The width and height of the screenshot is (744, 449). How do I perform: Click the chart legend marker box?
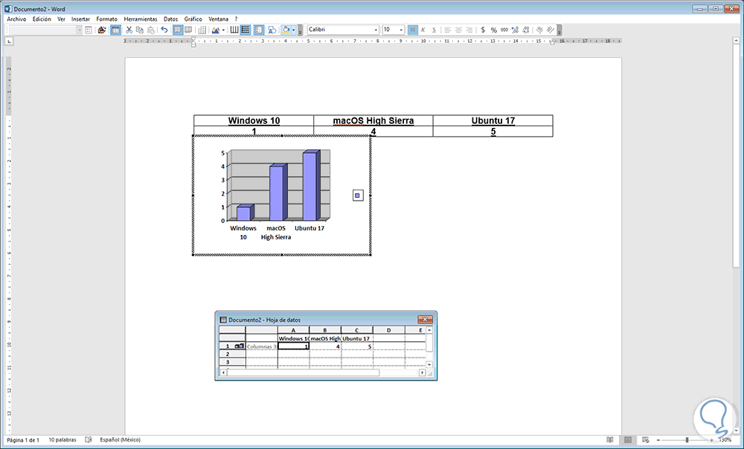click(358, 196)
